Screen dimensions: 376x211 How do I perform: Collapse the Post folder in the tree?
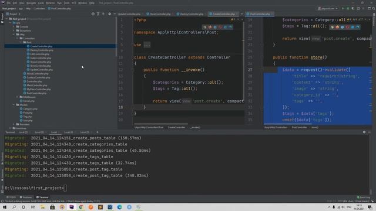(21, 42)
